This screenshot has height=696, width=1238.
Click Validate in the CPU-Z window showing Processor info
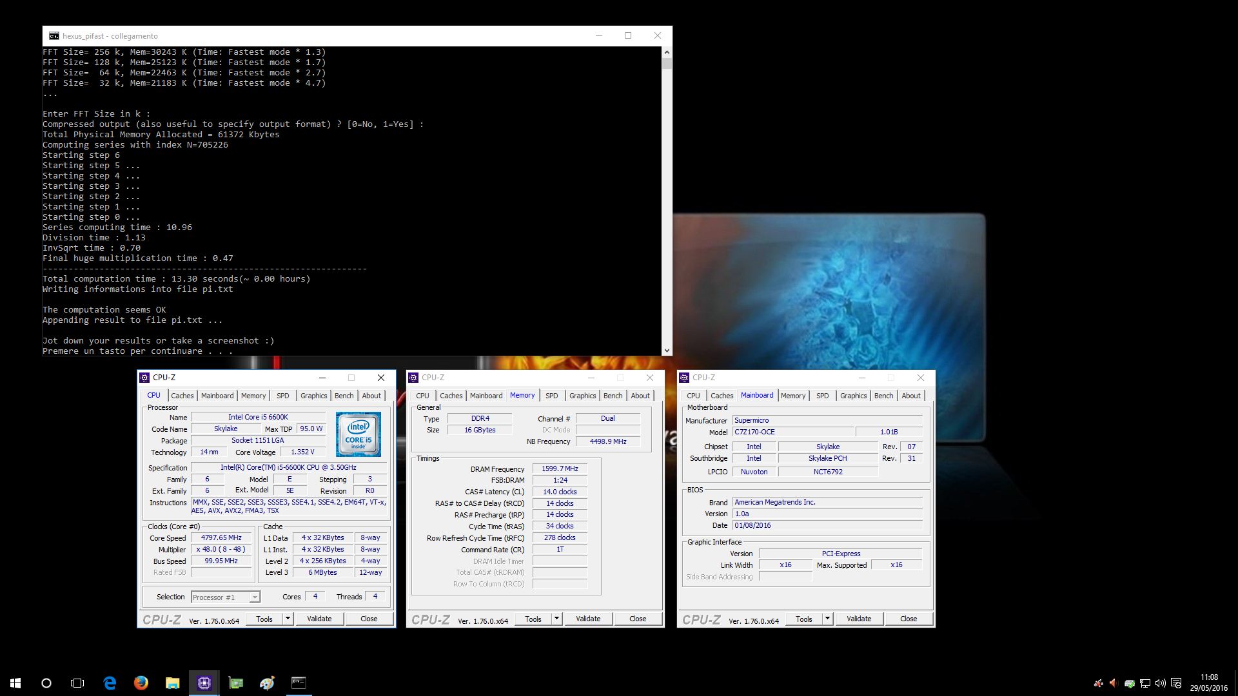[319, 619]
